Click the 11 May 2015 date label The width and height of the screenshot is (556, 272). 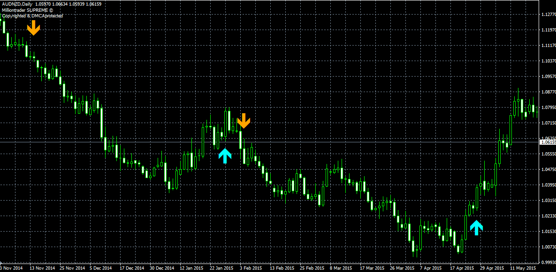[523, 268]
